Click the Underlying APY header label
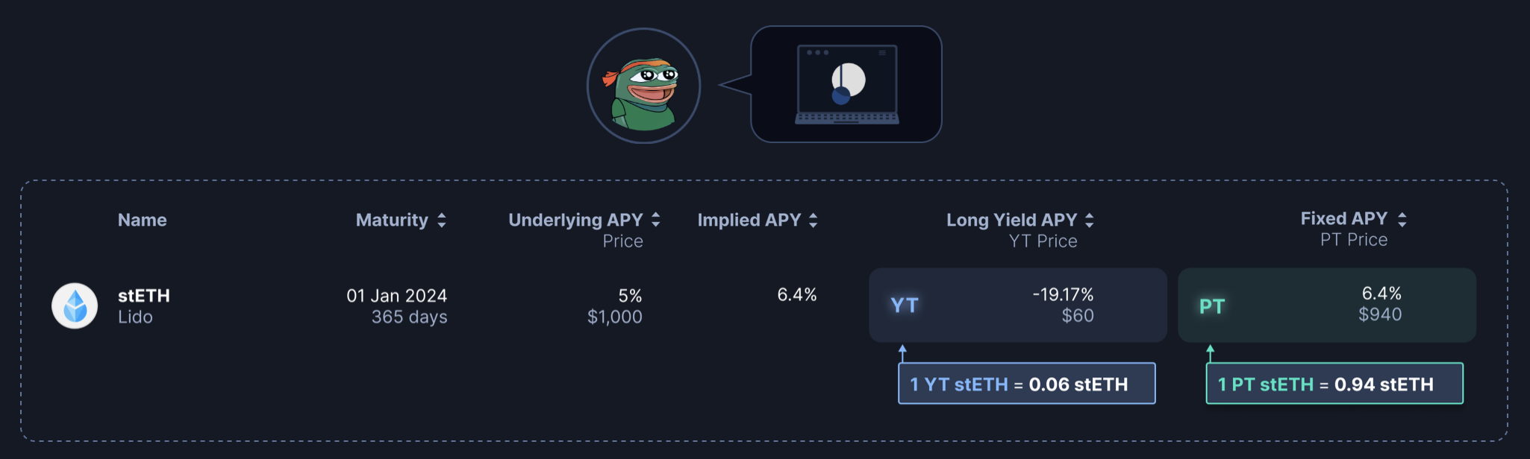This screenshot has height=459, width=1530. [x=575, y=220]
